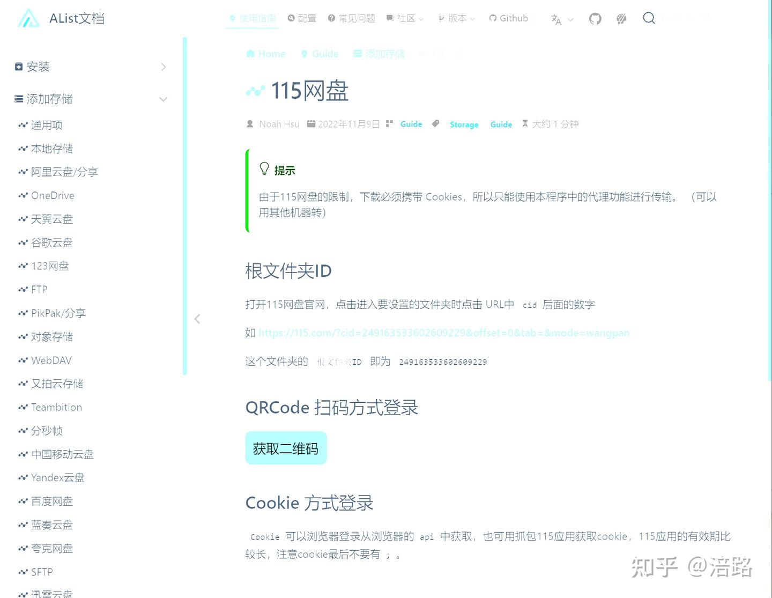772x598 pixels.
Task: Open the language translation dropdown
Action: click(562, 19)
